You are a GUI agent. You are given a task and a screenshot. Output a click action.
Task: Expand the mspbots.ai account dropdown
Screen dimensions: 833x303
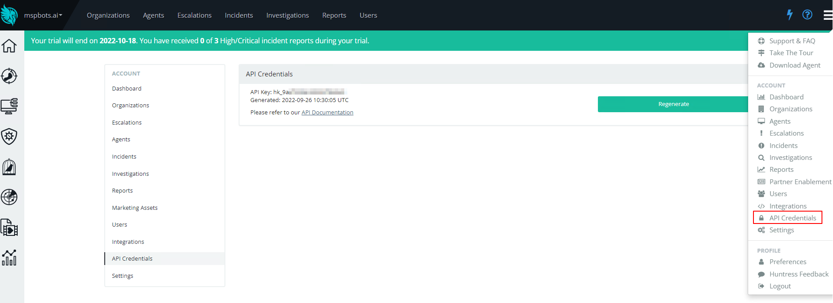click(x=43, y=15)
